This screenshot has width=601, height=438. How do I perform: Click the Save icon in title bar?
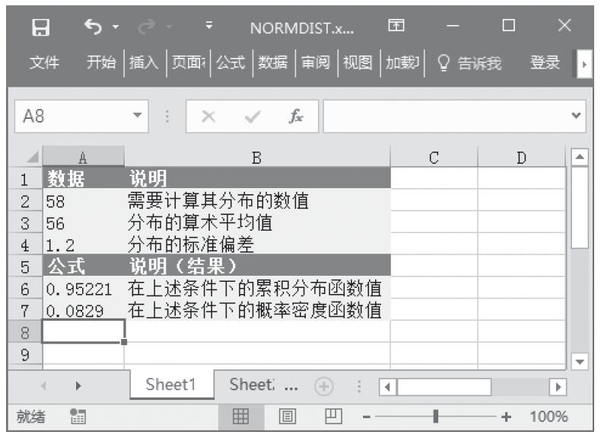pyautogui.click(x=41, y=28)
